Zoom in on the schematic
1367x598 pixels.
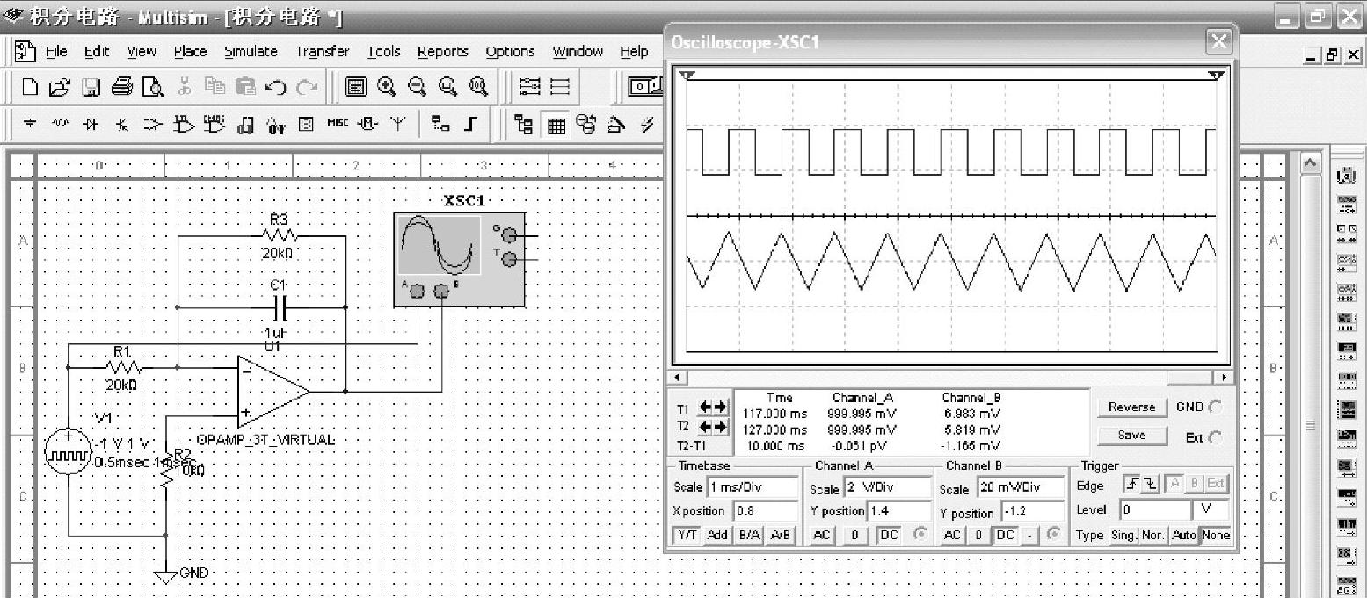[x=387, y=86]
